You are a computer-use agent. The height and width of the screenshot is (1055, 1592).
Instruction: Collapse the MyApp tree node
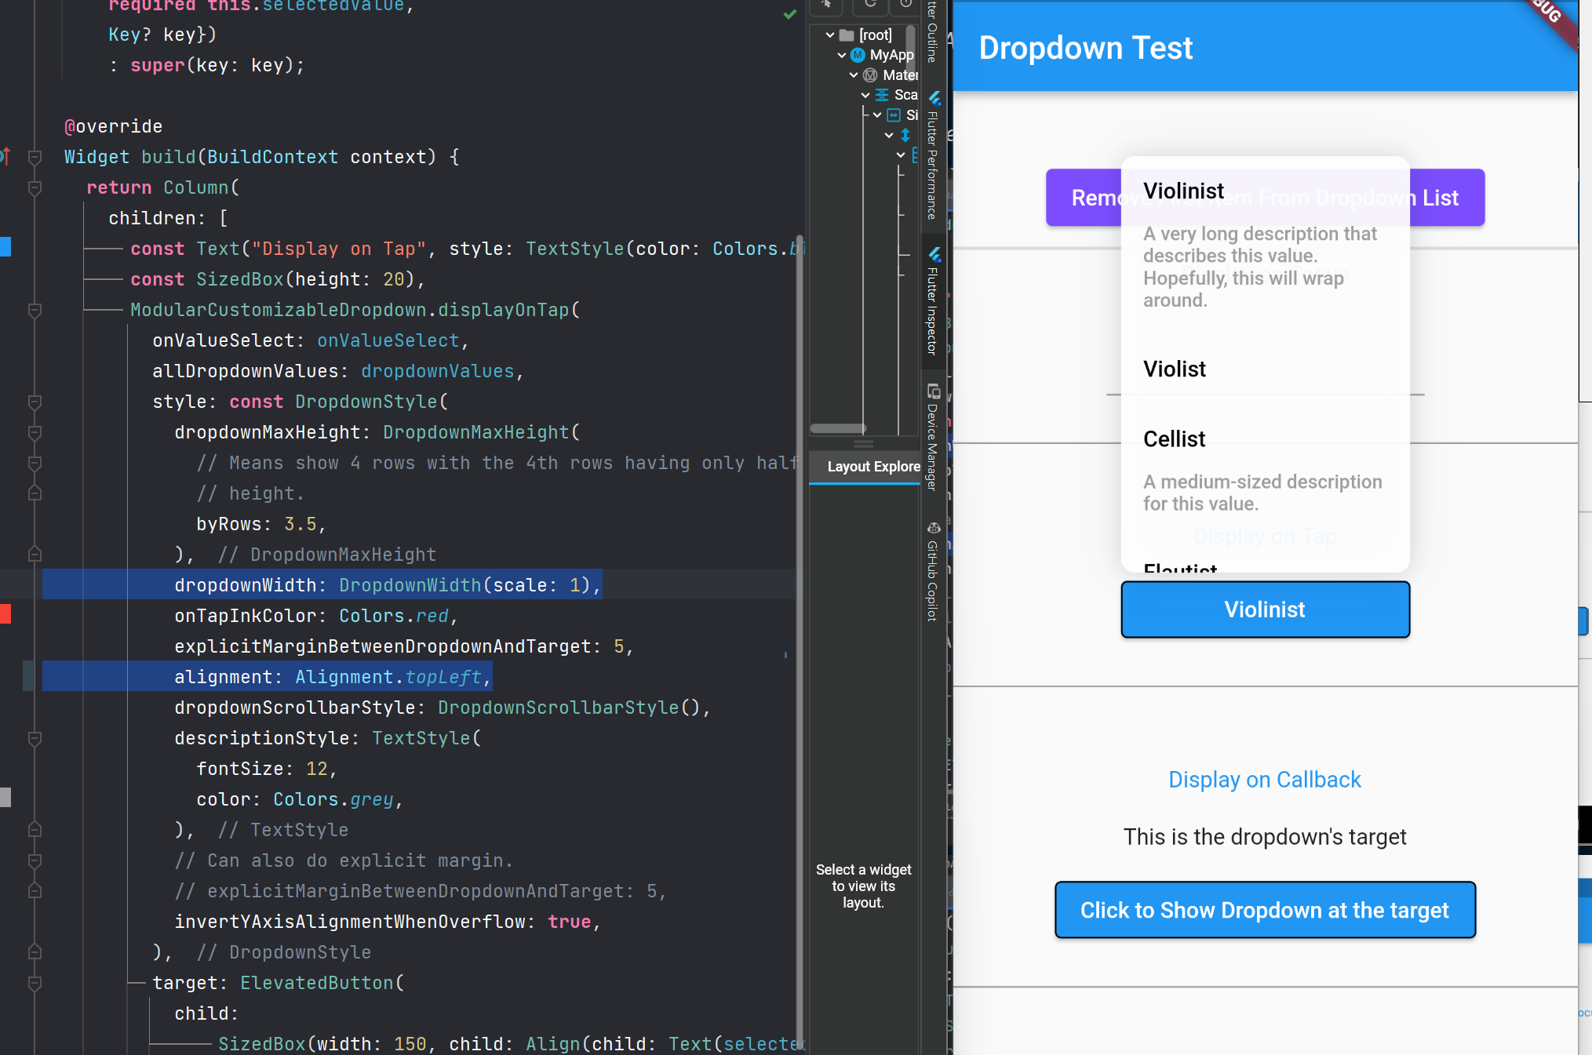[x=842, y=55]
